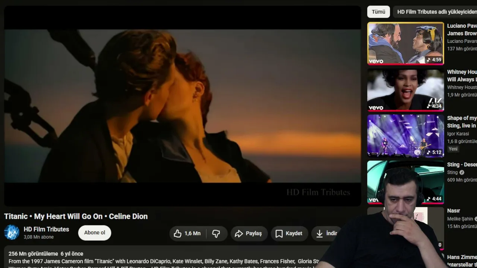Open the Shape of my heart title

coord(462,122)
